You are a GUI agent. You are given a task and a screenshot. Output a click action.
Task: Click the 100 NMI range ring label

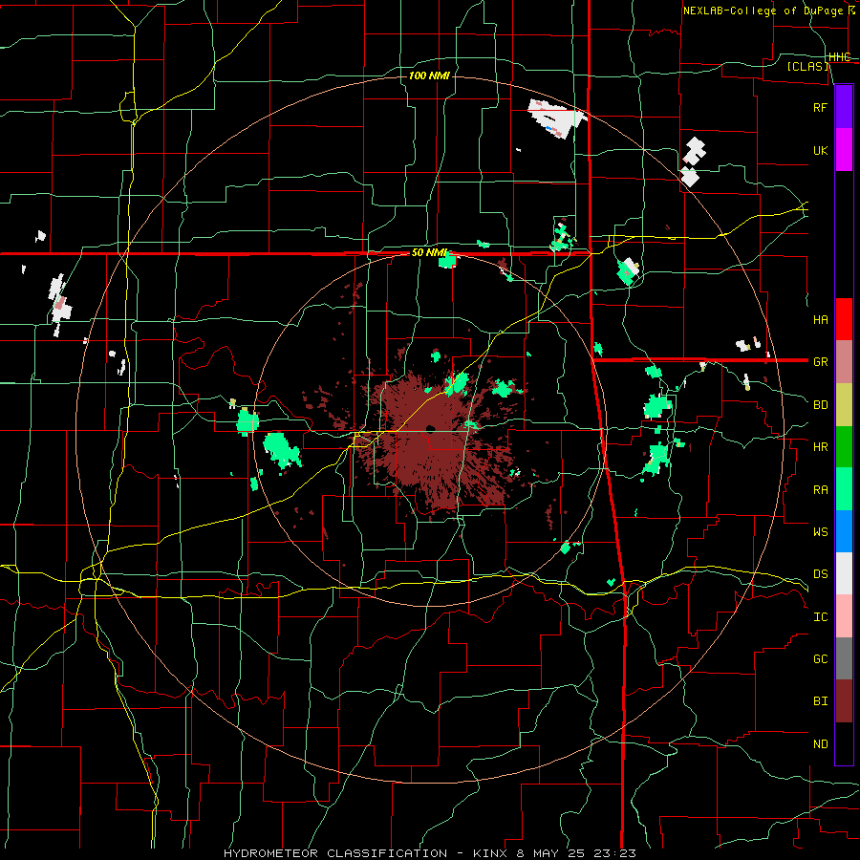click(429, 75)
